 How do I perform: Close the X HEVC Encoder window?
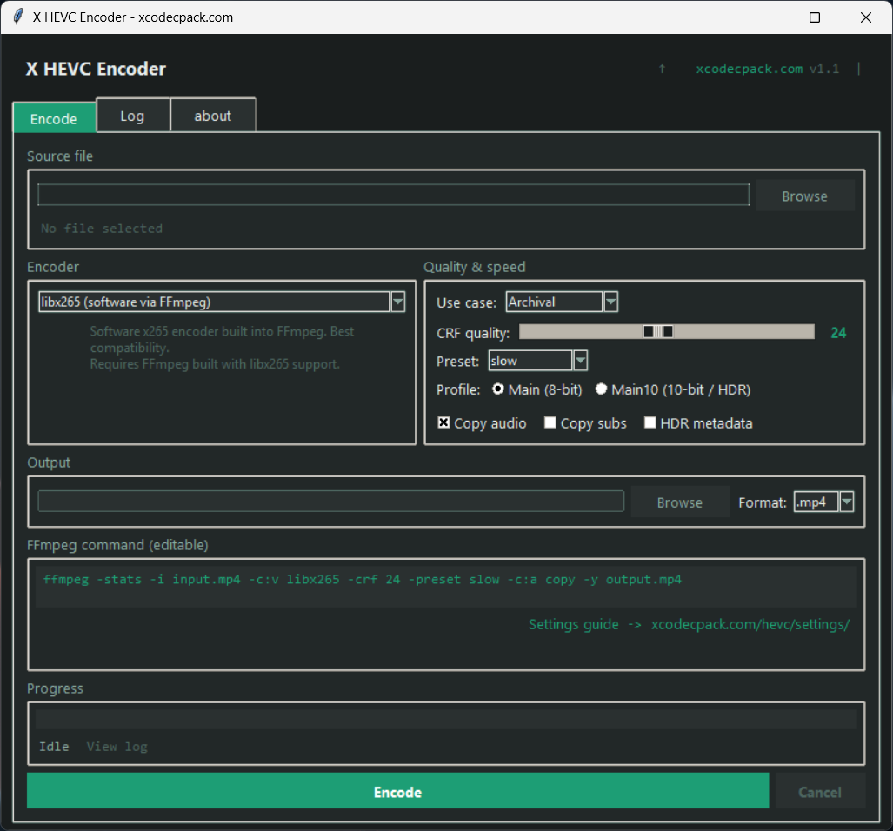[866, 17]
